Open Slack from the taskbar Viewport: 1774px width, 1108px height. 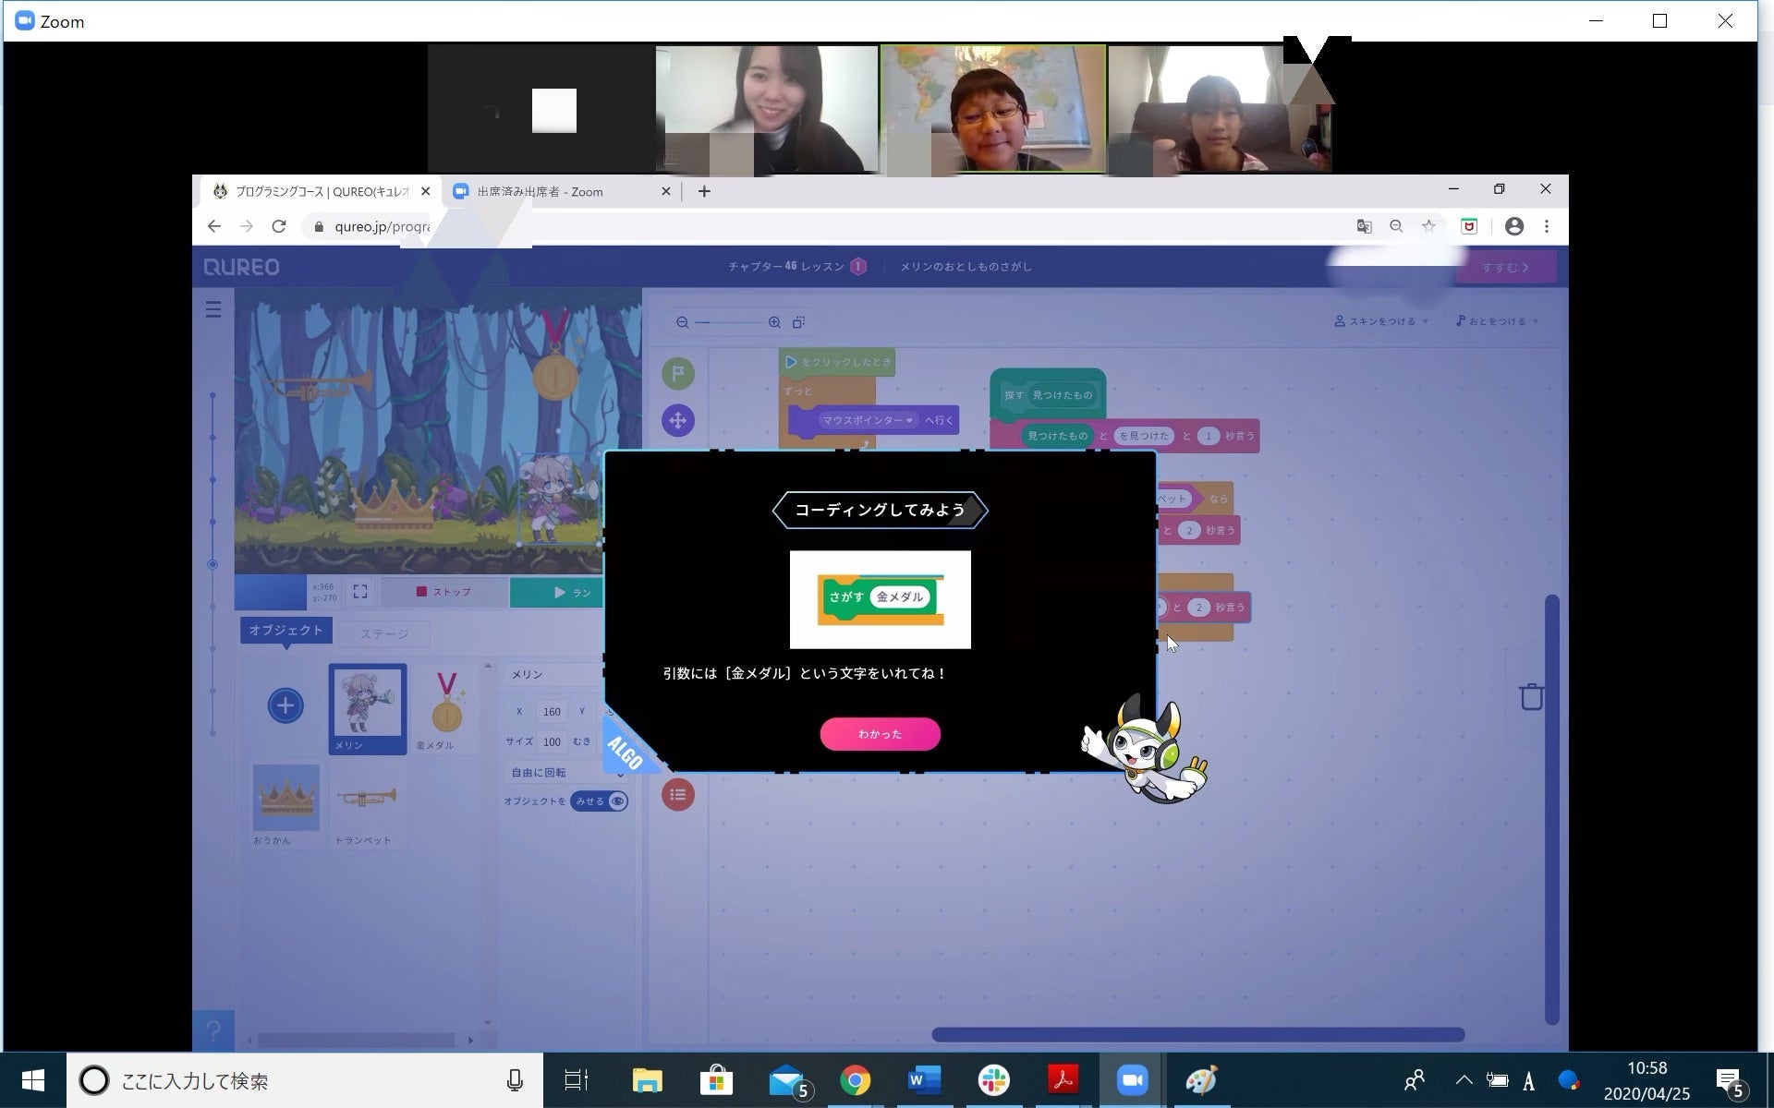pos(994,1080)
